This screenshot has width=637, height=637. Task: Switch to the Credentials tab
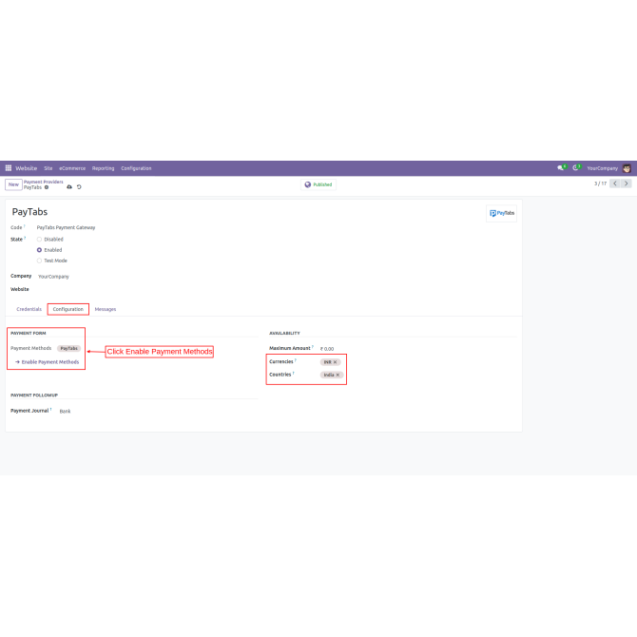29,309
